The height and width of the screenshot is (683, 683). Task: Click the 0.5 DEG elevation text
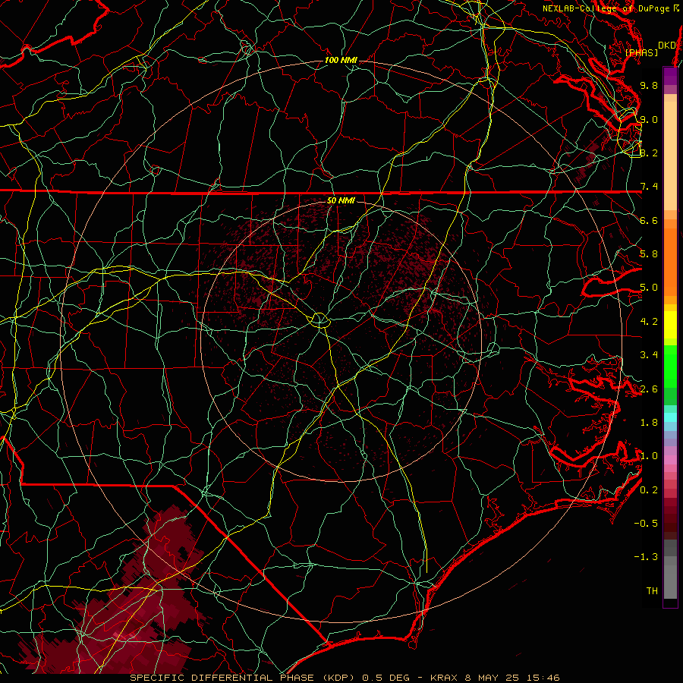point(386,678)
